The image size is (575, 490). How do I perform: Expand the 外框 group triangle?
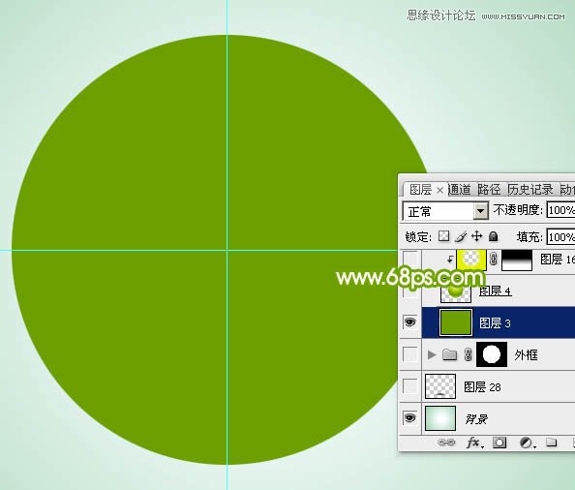click(x=432, y=354)
